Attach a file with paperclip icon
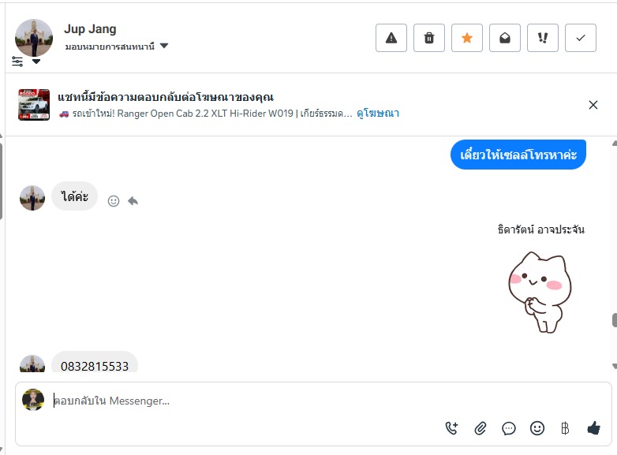Screen dimensions: 617x455 [x=481, y=428]
